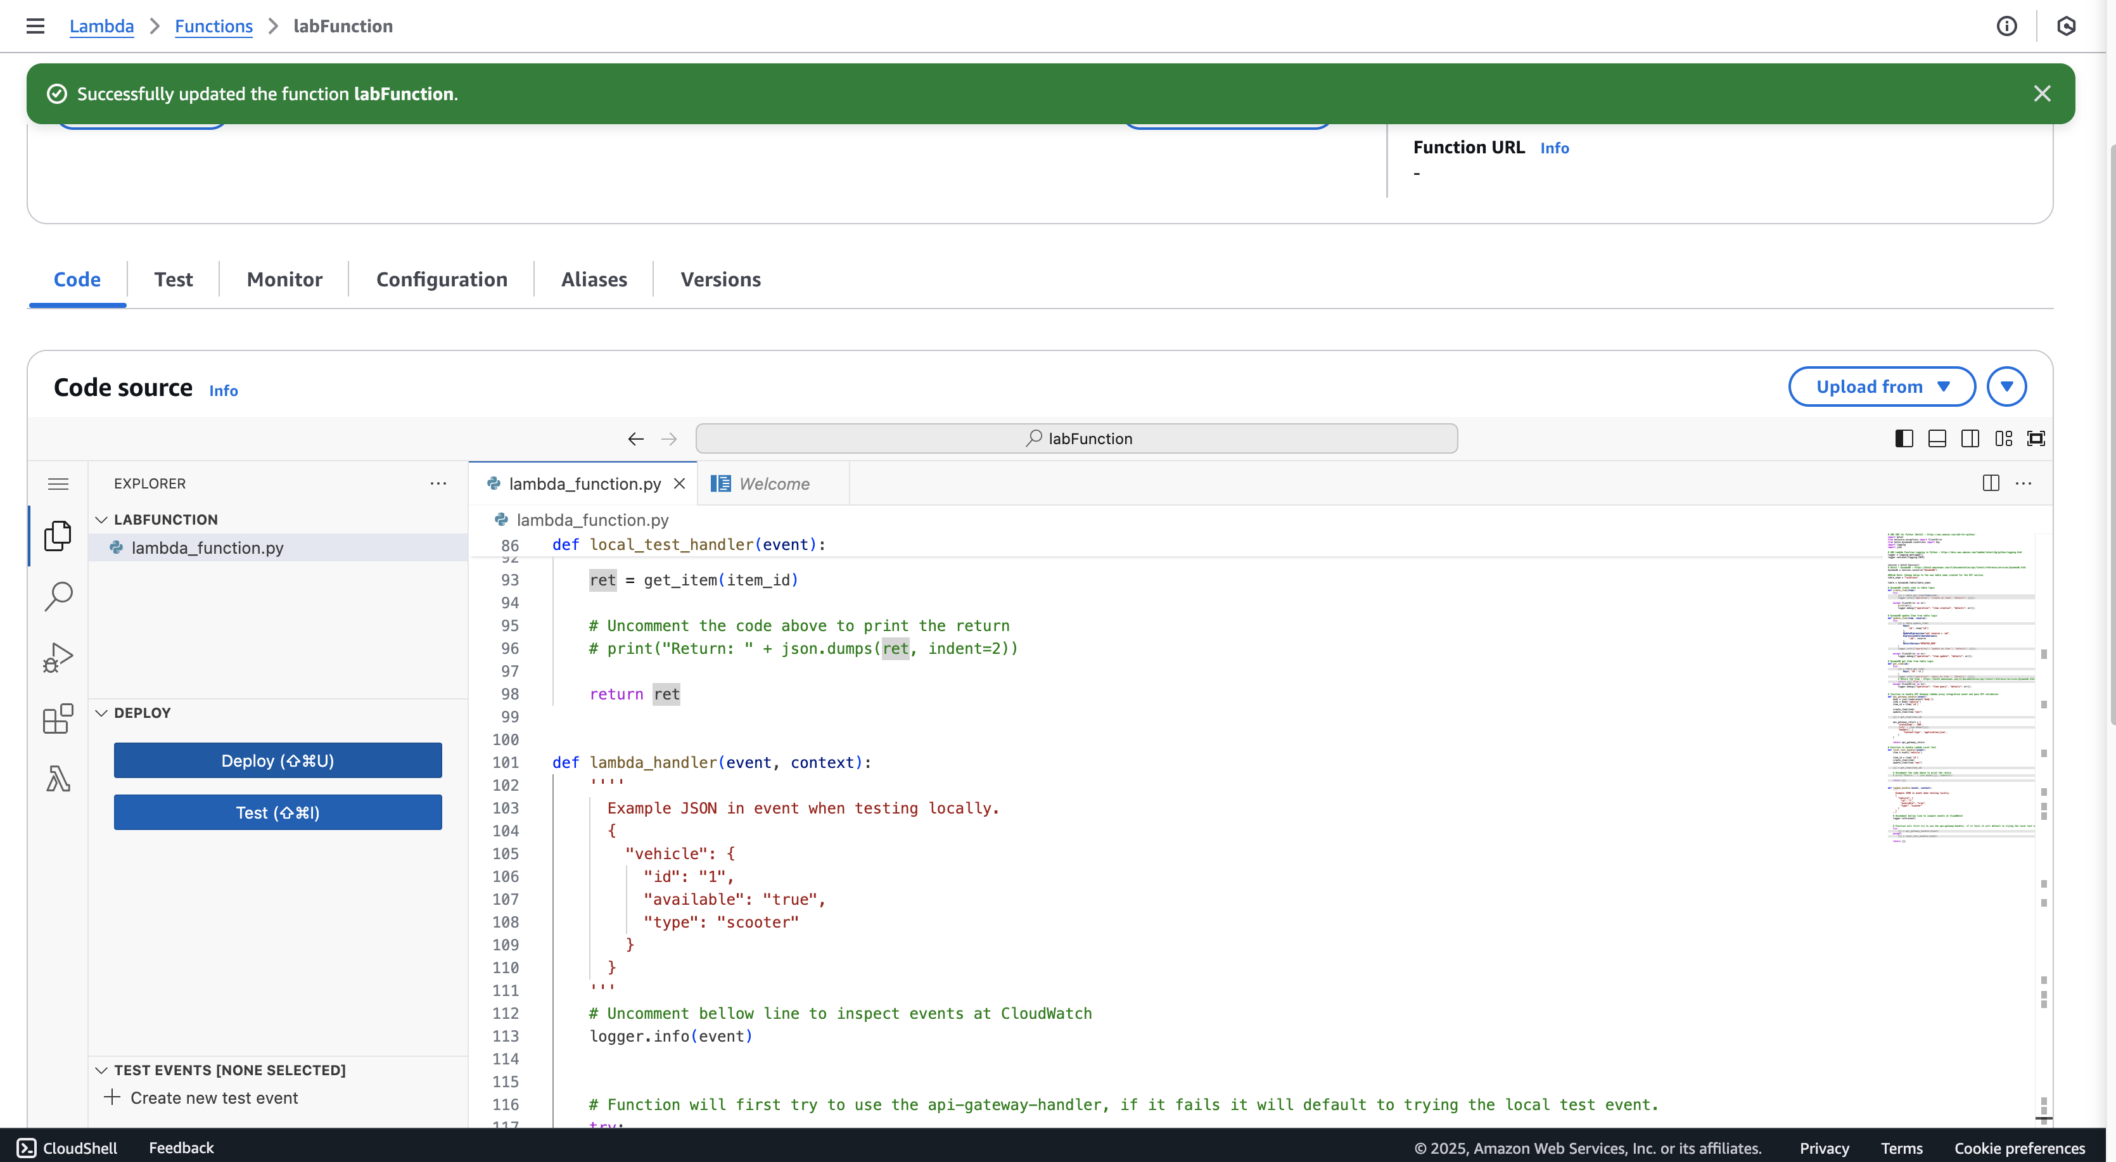This screenshot has height=1162, width=2116.
Task: Toggle the bottom panel layout icon
Action: [x=1937, y=439]
